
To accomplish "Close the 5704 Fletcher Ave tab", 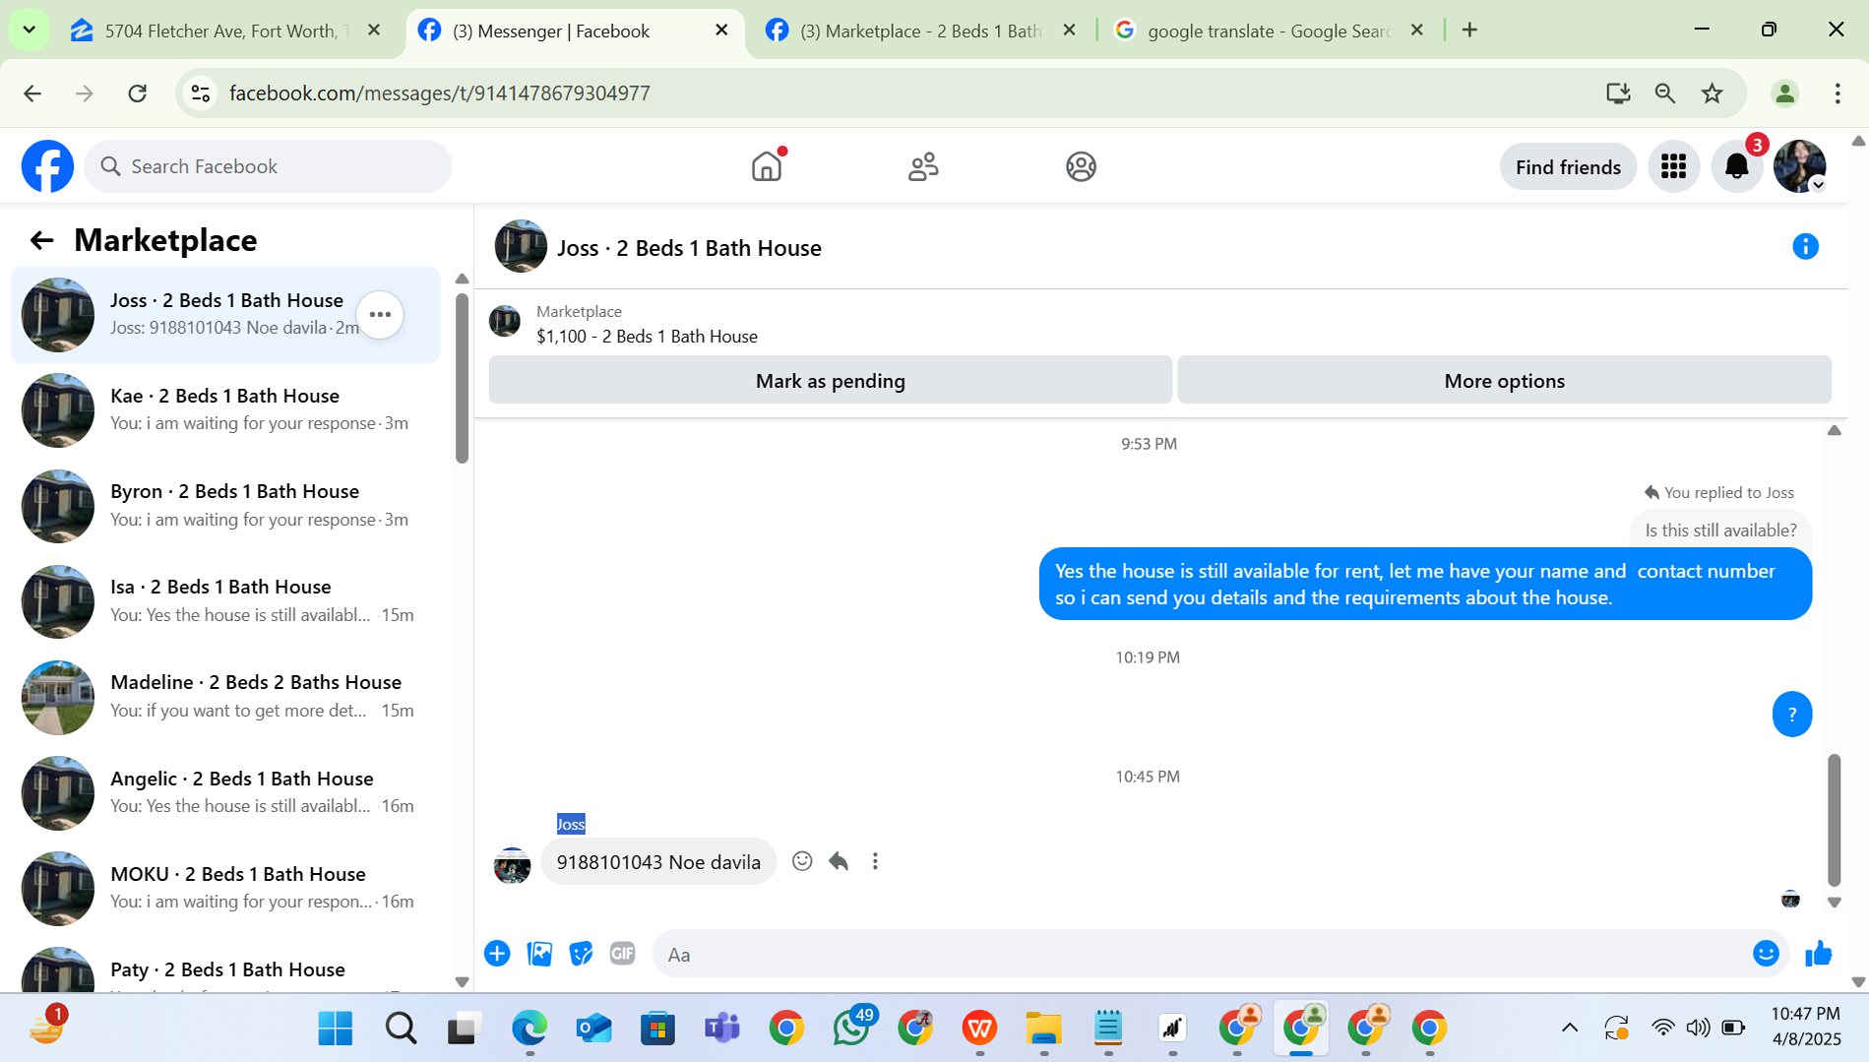I will tap(374, 31).
